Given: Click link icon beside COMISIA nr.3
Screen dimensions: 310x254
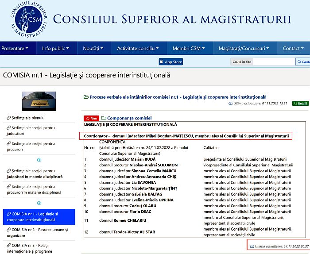Looking at the screenshot, I should [x=9, y=245].
